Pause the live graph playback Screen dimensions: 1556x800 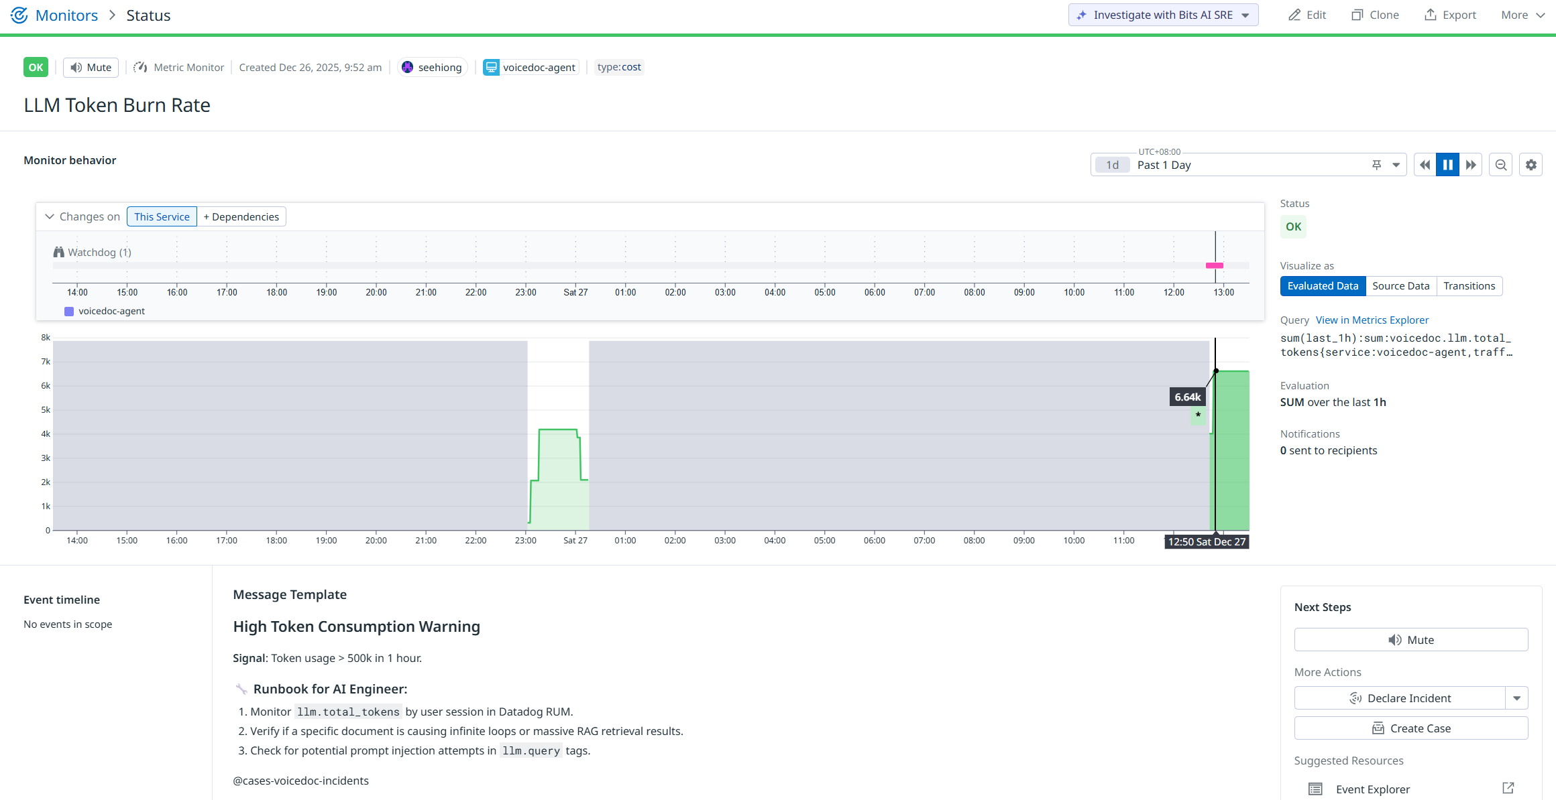(x=1447, y=164)
